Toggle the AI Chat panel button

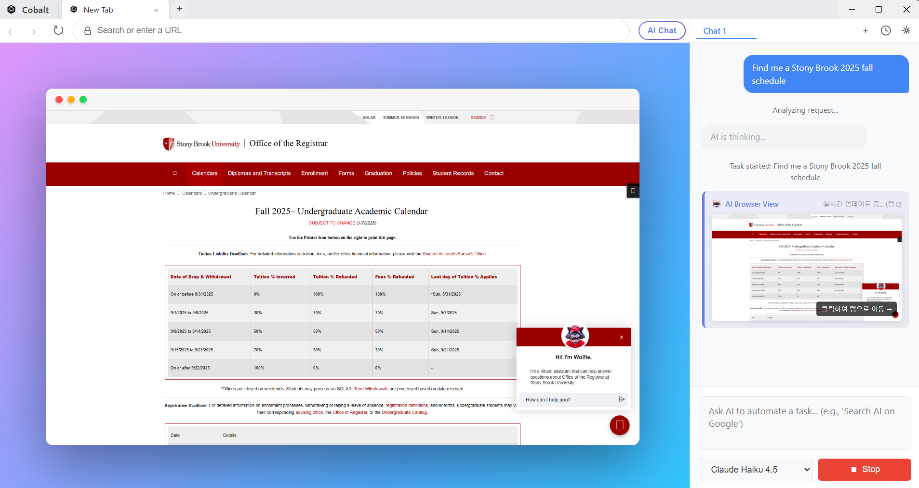pos(662,31)
